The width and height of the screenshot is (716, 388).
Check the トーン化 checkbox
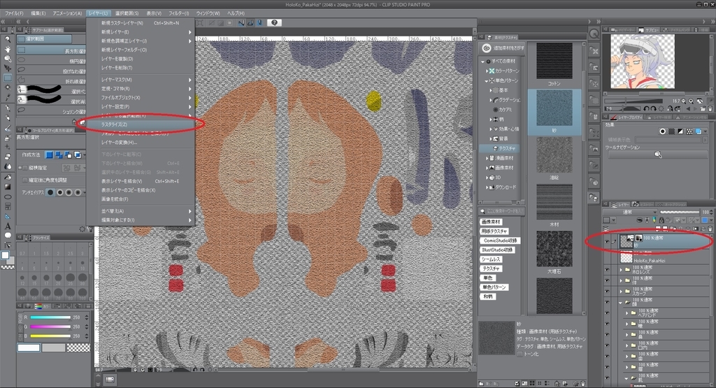tap(520, 354)
